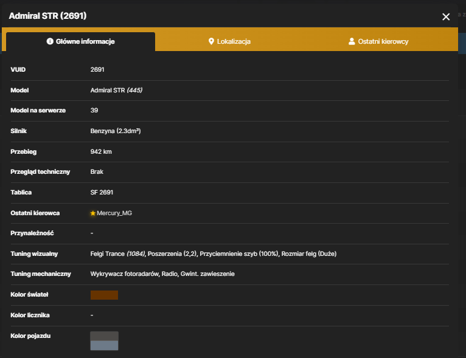The height and width of the screenshot is (358, 466).
Task: Open the Główne informacje tab
Action: pyautogui.click(x=80, y=41)
